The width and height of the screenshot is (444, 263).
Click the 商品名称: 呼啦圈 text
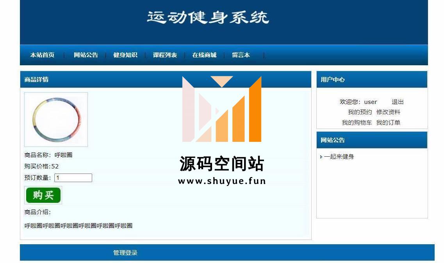[48, 155]
